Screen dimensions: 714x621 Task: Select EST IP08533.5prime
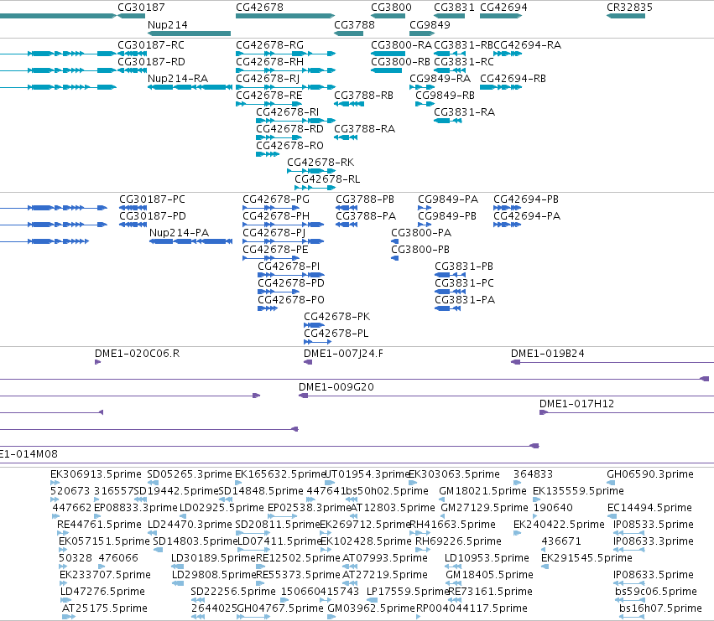click(654, 525)
